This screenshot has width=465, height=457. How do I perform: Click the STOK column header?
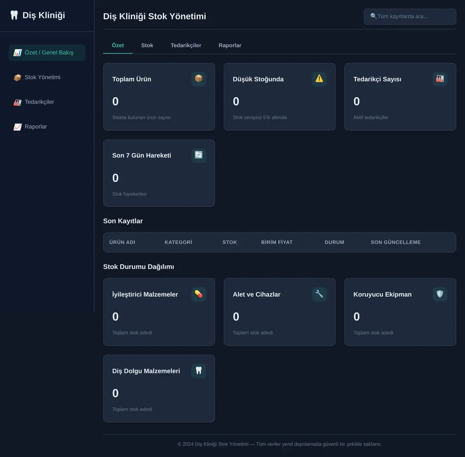tap(230, 242)
